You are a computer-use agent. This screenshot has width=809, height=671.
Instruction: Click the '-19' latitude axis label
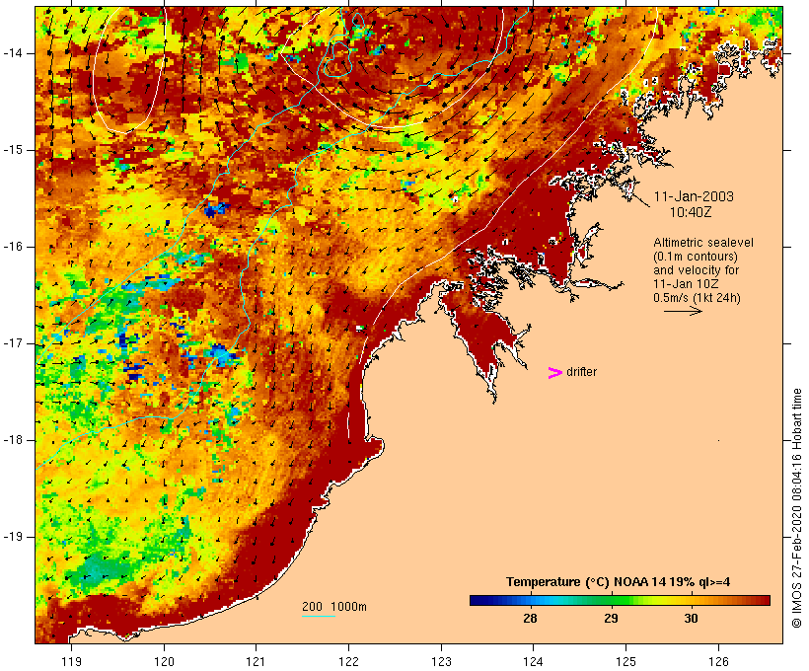[13, 537]
